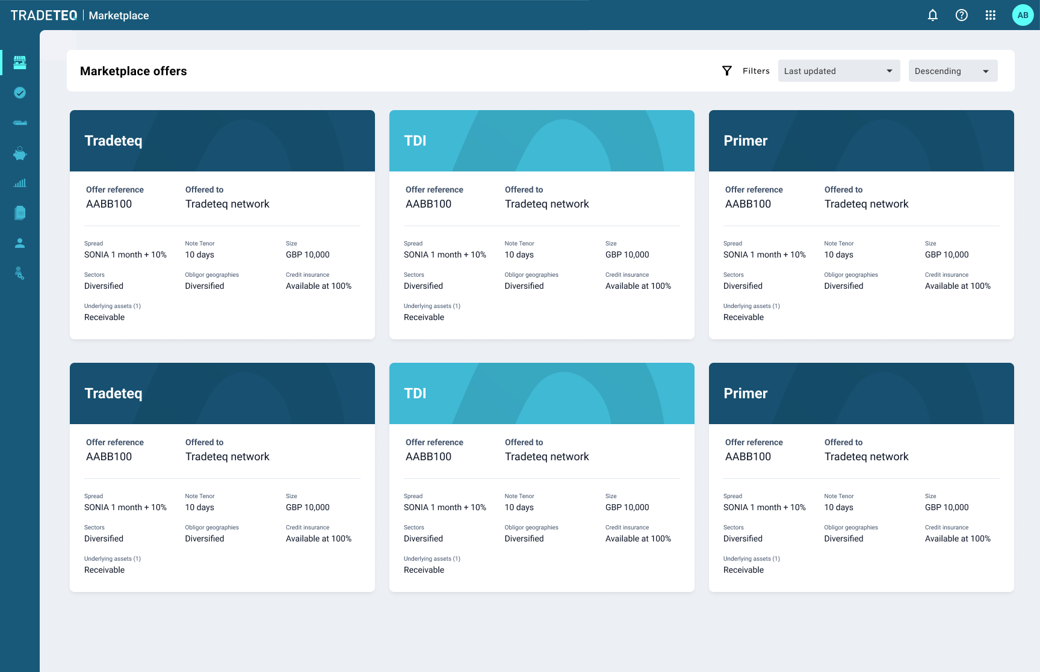This screenshot has height=672, width=1040.
Task: Click the TRADETEQ logo in header
Action: [44, 16]
